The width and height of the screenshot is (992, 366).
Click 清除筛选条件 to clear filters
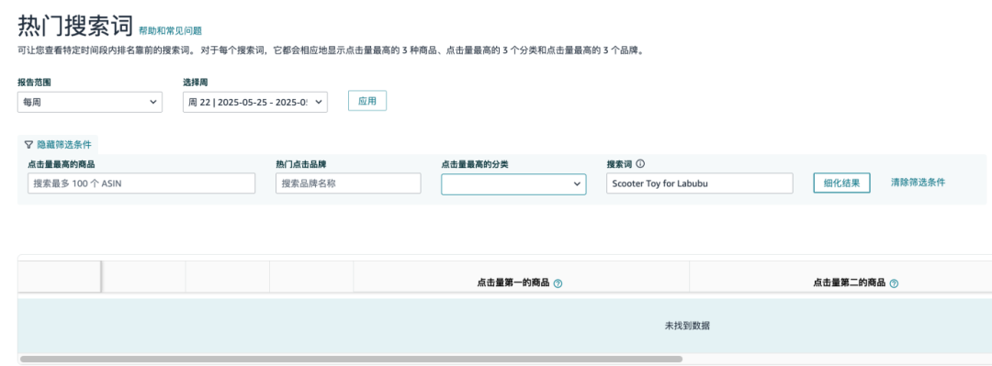(918, 182)
